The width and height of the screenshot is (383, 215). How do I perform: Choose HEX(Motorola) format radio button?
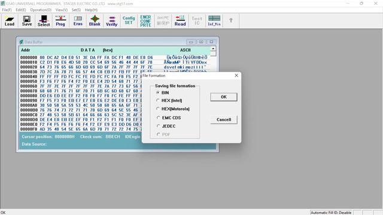coord(158,109)
